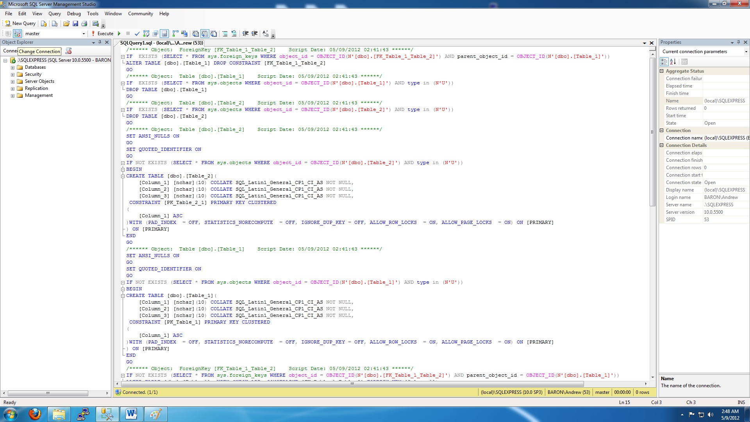
Task: Click the Comment Out Lines icon
Action: (x=225, y=34)
